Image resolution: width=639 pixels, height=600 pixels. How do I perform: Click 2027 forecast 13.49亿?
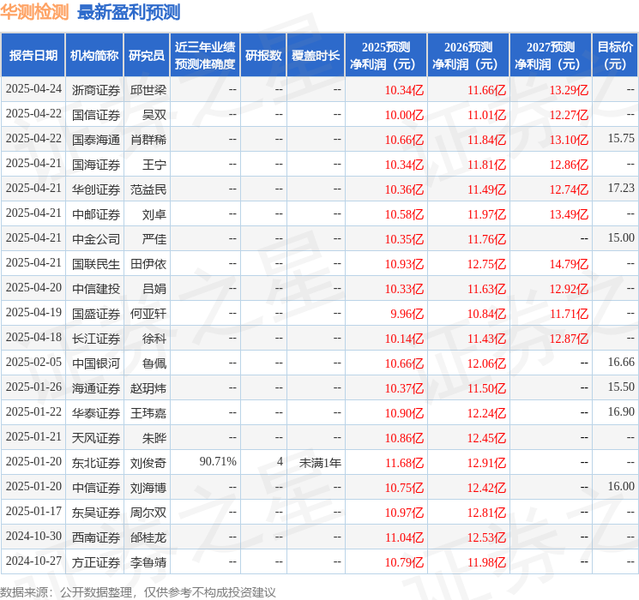coord(570,214)
